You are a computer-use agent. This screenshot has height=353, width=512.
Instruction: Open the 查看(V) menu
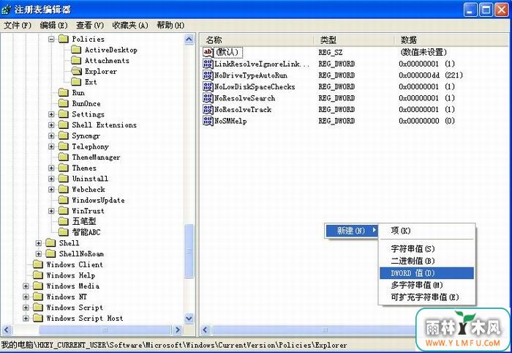point(90,25)
